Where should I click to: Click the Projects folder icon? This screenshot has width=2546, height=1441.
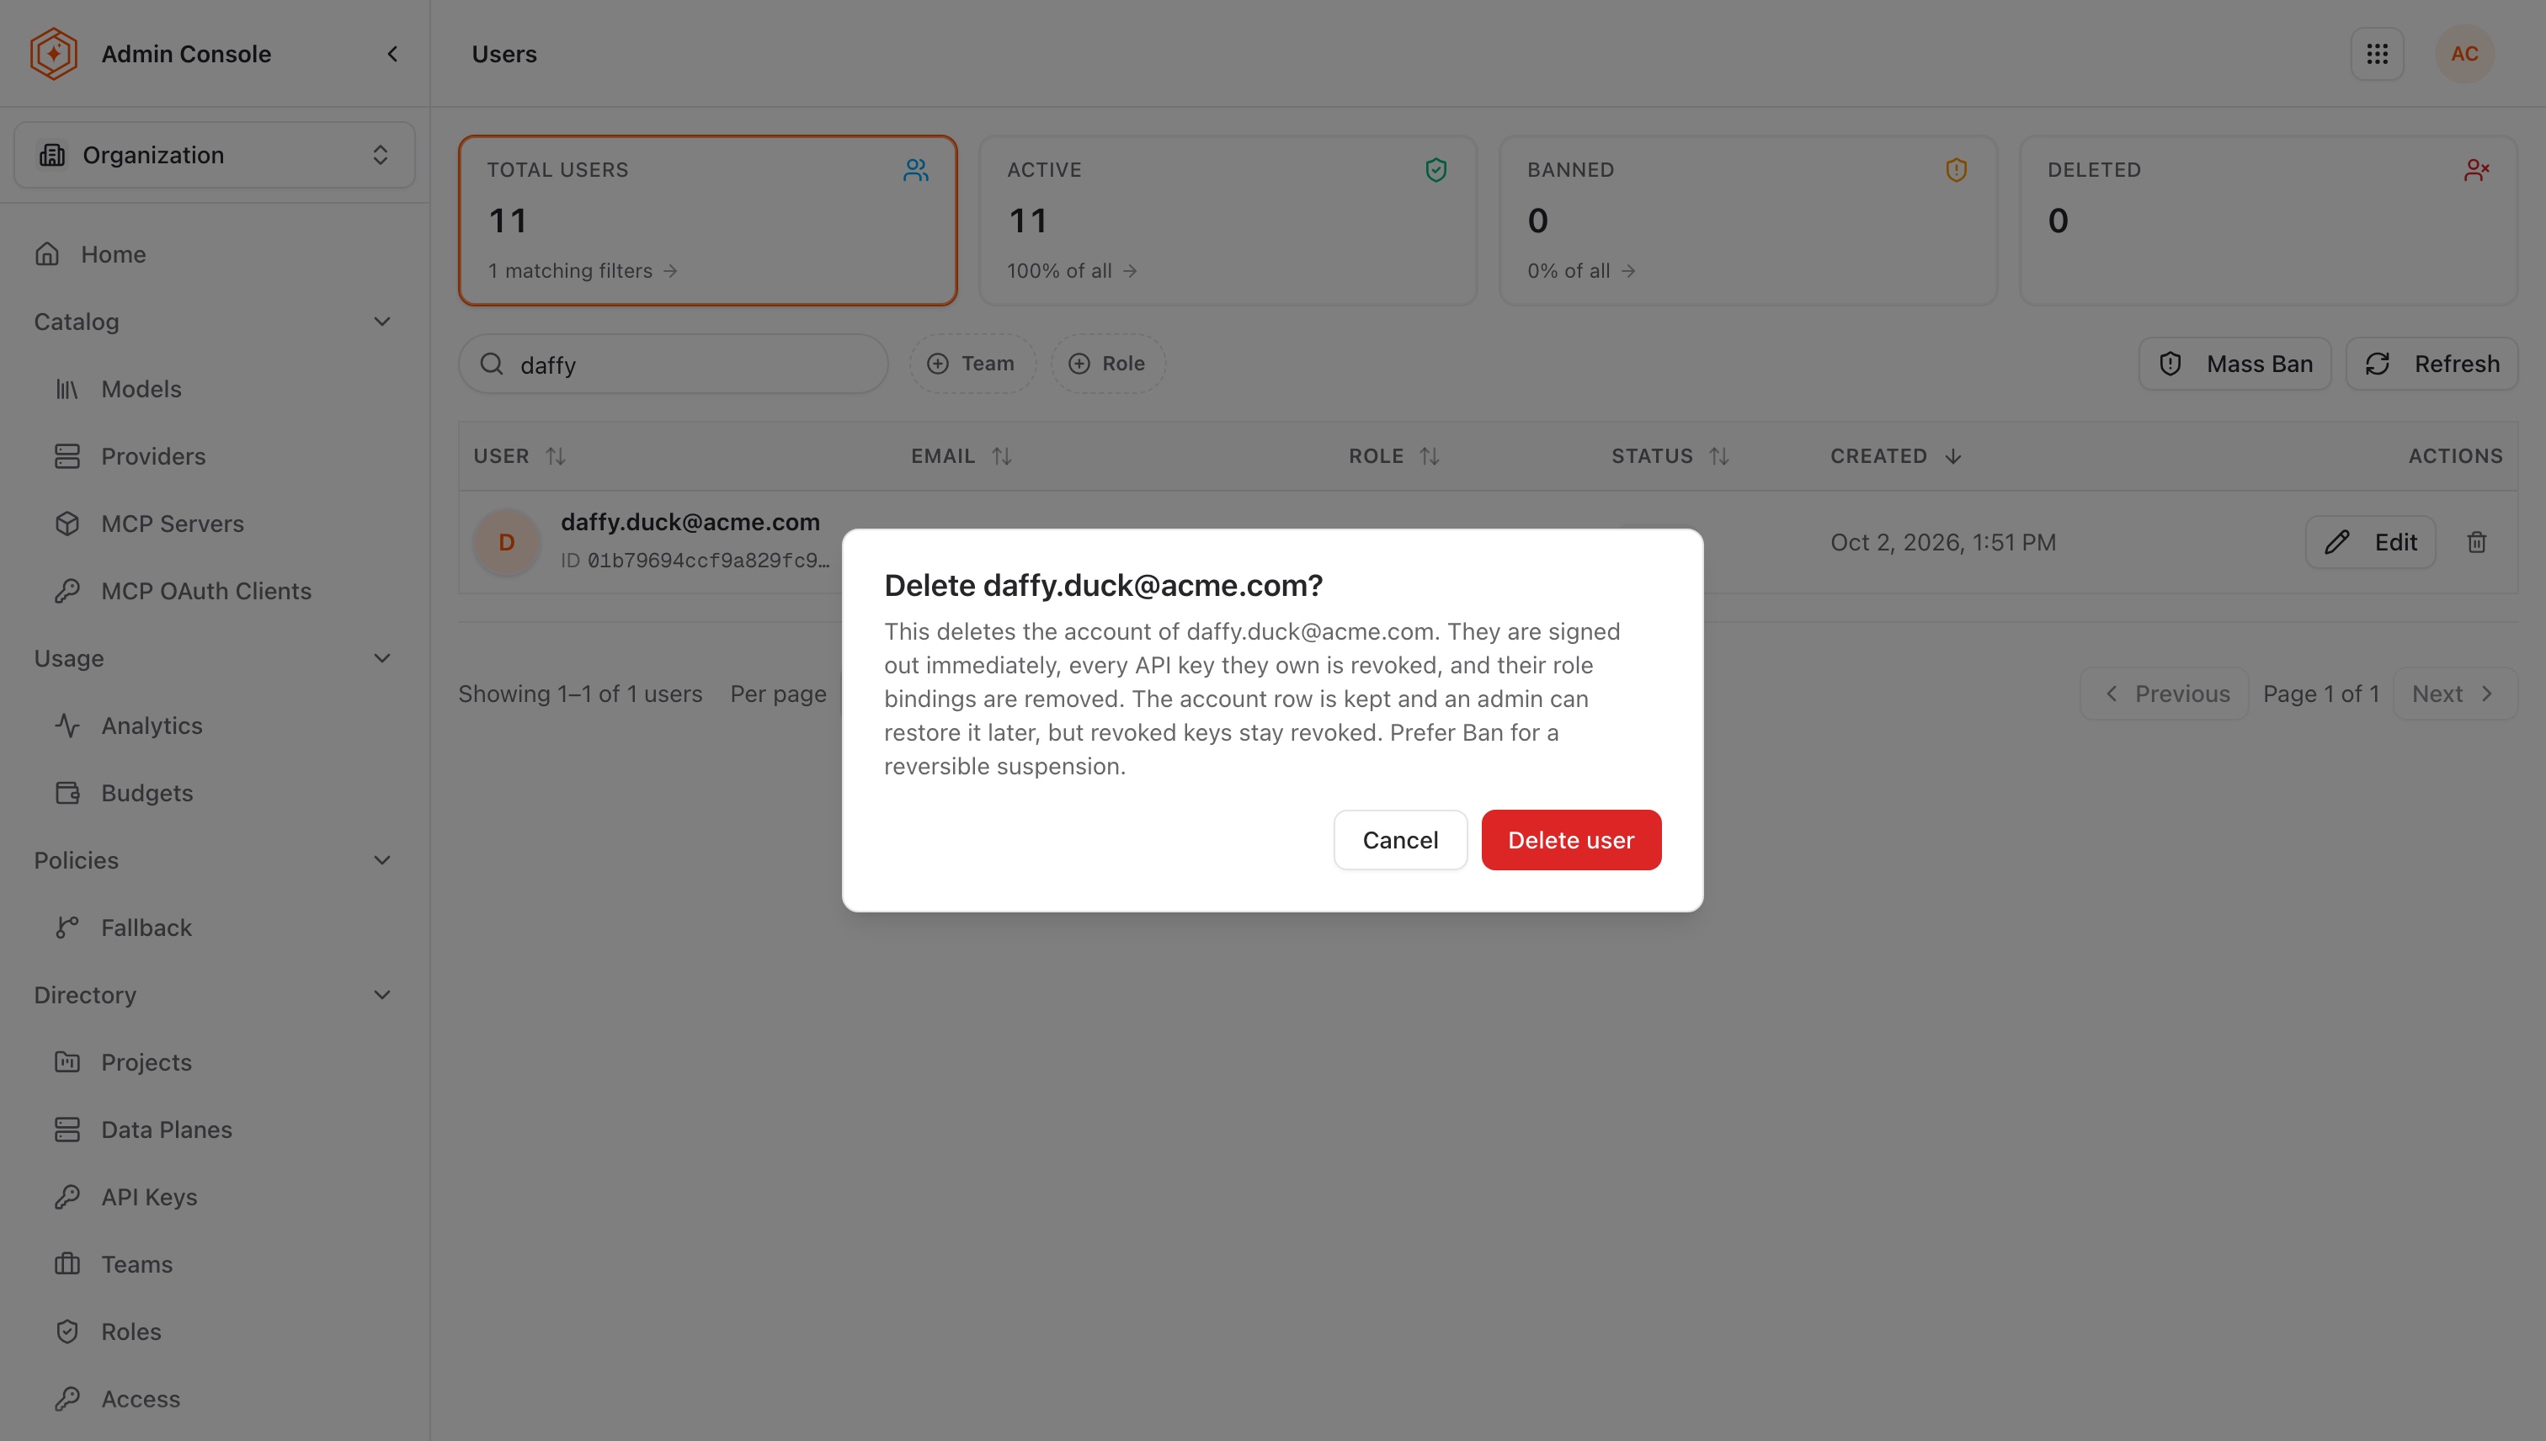pos(67,1062)
